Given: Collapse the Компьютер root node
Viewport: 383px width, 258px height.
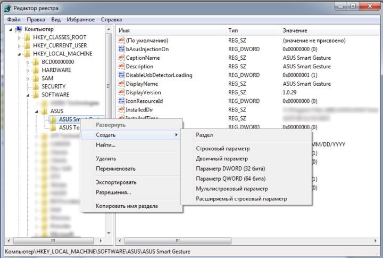Looking at the screenshot, I should pyautogui.click(x=11, y=30).
